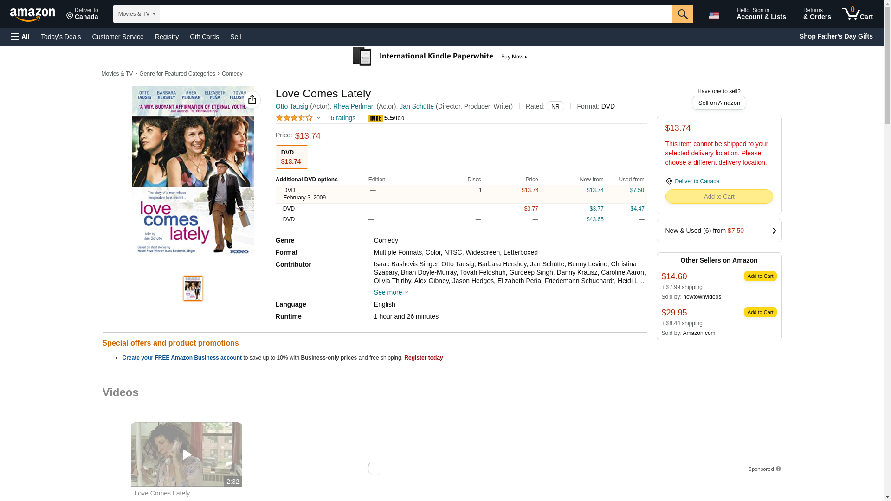891x501 pixels.
Task: Click the IMDb rating badge
Action: (x=375, y=119)
